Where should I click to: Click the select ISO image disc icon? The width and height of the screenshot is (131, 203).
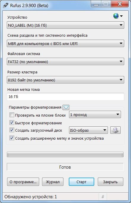point(115,130)
